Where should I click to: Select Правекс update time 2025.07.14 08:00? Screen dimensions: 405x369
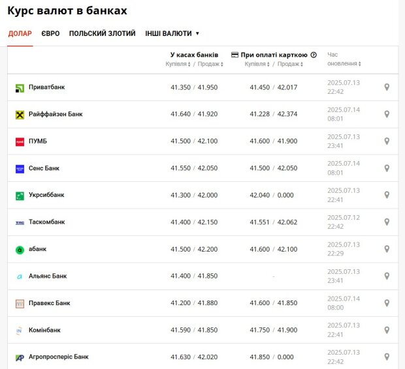point(344,303)
